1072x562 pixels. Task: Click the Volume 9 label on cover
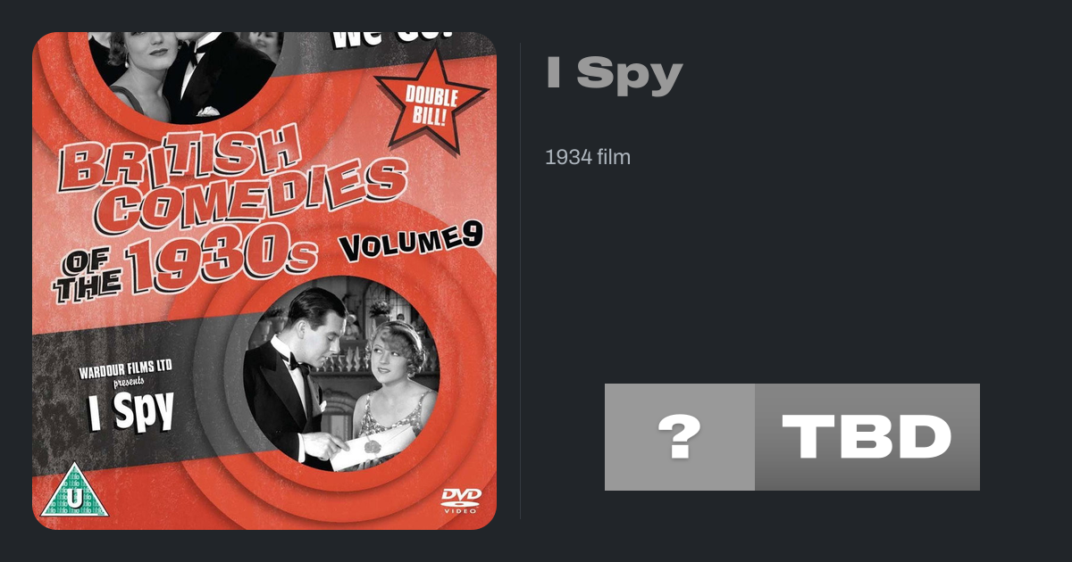pyautogui.click(x=413, y=241)
